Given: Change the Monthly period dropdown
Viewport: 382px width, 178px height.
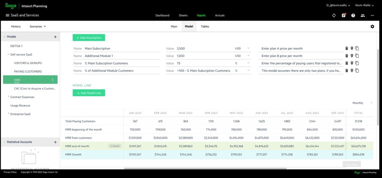Looking at the screenshot, I should click(x=362, y=103).
